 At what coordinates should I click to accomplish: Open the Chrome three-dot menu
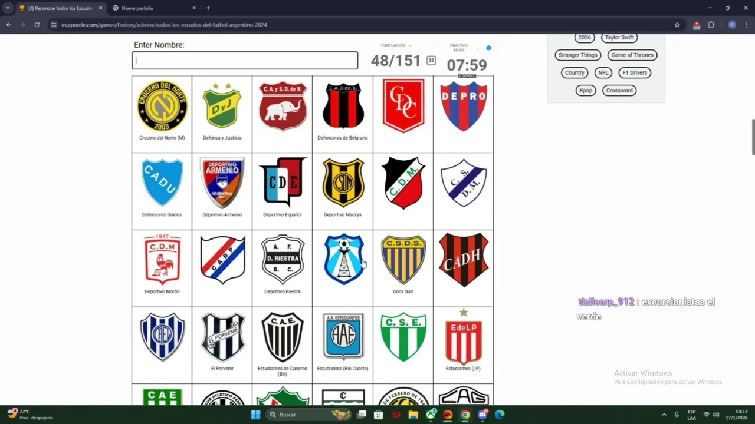(747, 25)
